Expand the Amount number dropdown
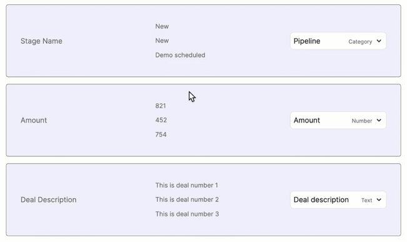Image resolution: width=407 pixels, height=242 pixels. tap(338, 121)
